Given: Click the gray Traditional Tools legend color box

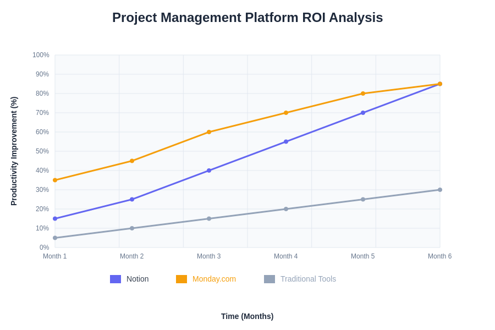Looking at the screenshot, I should [x=269, y=279].
